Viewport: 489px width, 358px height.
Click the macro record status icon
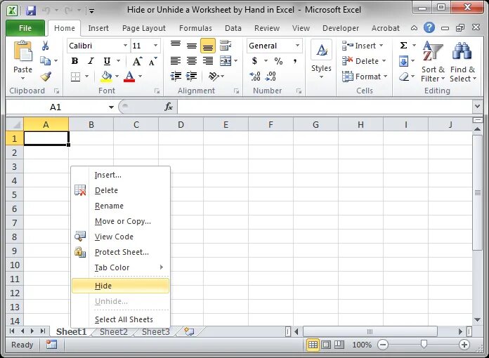pyautogui.click(x=51, y=345)
